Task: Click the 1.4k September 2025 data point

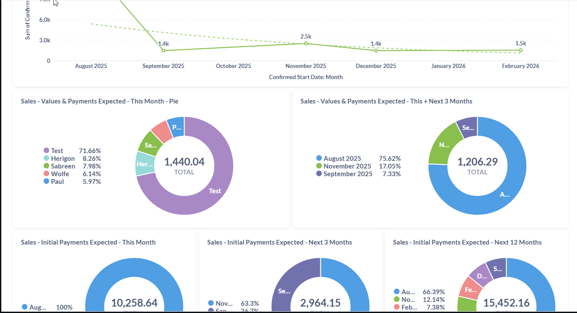Action: (x=163, y=50)
